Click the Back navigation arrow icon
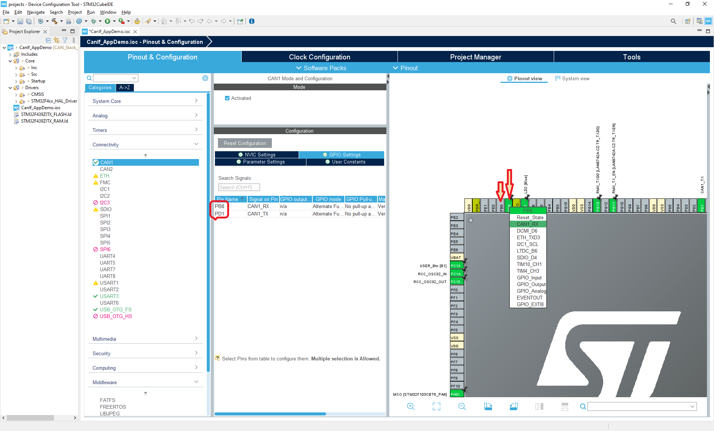 point(209,21)
